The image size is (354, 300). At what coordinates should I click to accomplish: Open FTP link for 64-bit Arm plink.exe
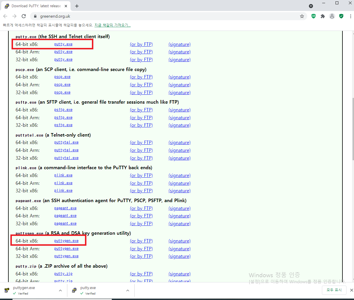pyautogui.click(x=141, y=183)
